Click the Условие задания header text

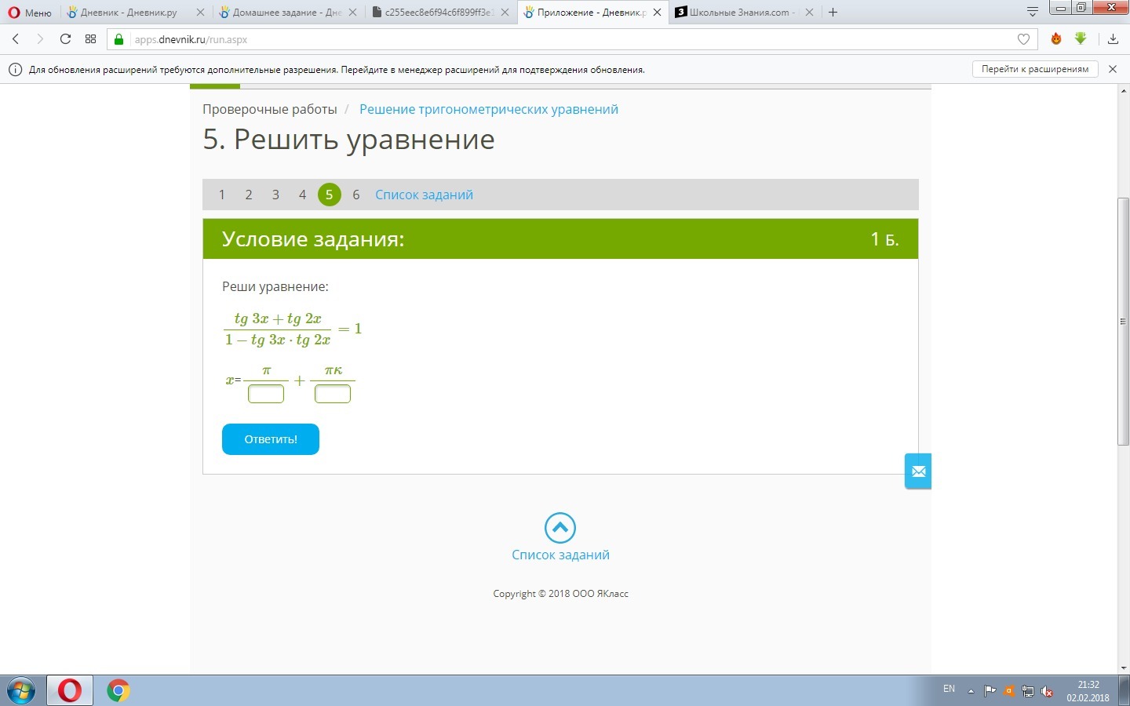(313, 239)
